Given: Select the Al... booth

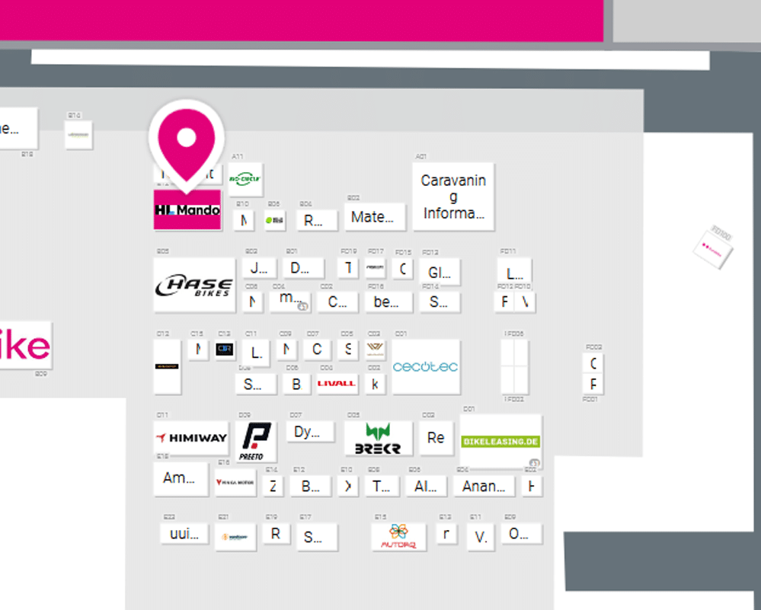Looking at the screenshot, I should coord(426,486).
